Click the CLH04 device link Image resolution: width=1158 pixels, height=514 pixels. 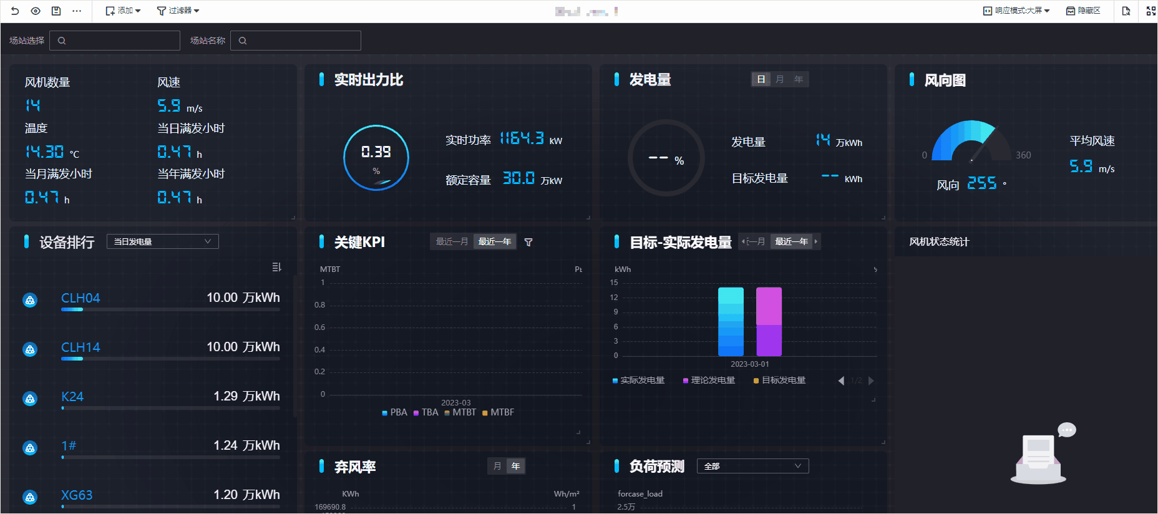(x=80, y=298)
